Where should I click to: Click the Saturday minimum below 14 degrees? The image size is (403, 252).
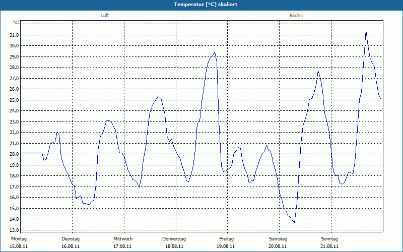tap(294, 222)
